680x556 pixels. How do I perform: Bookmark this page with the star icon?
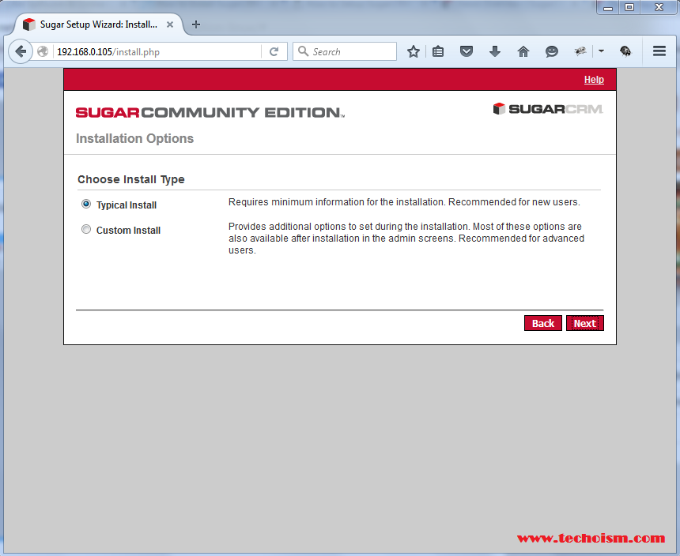pyautogui.click(x=414, y=52)
